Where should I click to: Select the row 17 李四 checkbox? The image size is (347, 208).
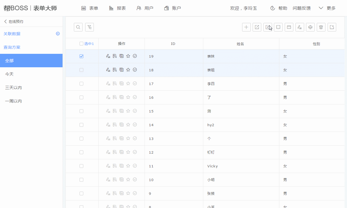click(81, 84)
